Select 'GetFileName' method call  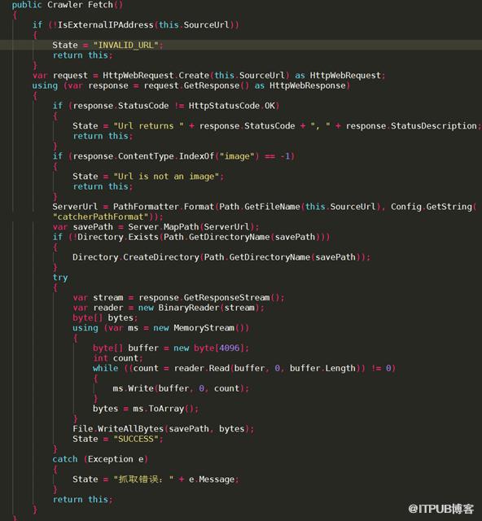272,207
